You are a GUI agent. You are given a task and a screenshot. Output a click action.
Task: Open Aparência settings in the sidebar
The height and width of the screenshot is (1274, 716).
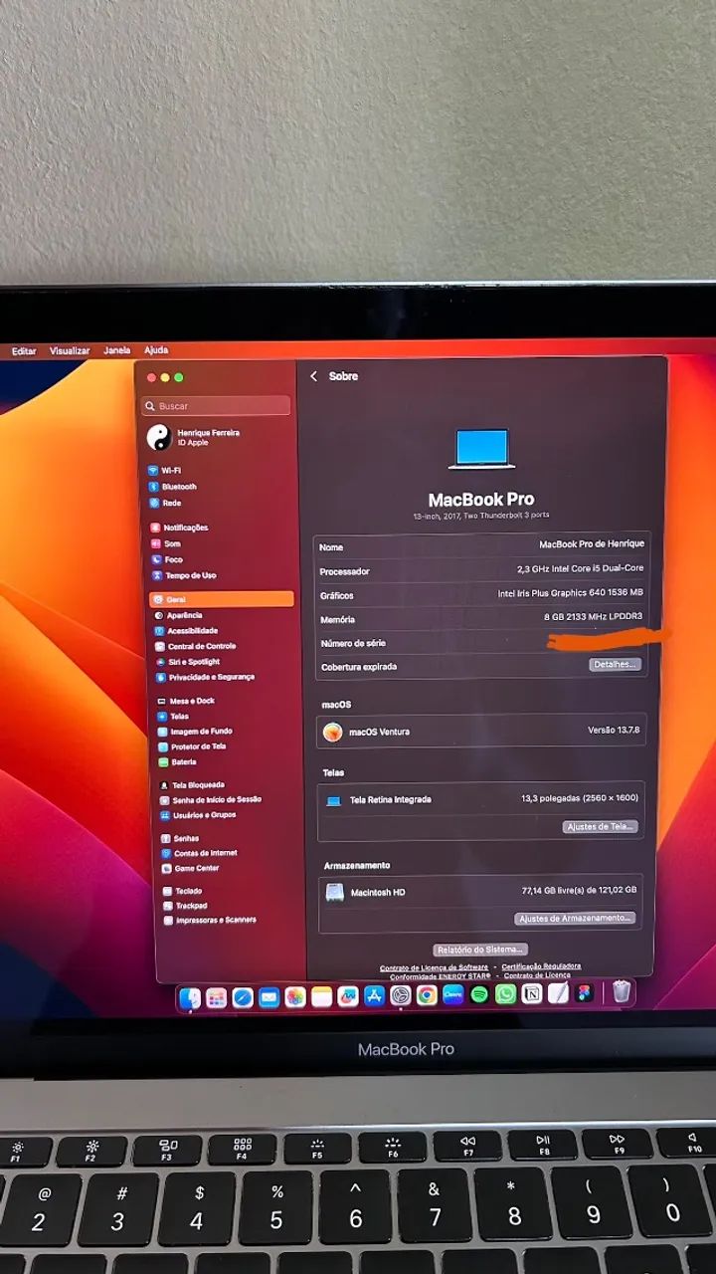tap(178, 615)
